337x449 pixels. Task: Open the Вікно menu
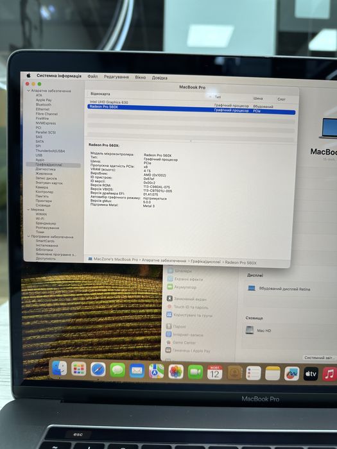141,78
